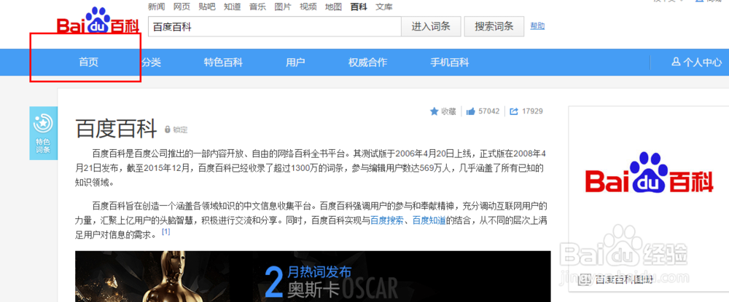The width and height of the screenshot is (729, 302).
Task: Follow the 百度搜索 link in the article
Action: (x=386, y=220)
